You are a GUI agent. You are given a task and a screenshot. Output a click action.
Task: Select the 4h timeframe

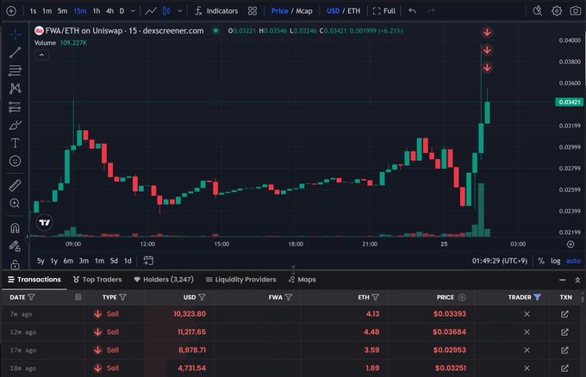coord(109,11)
